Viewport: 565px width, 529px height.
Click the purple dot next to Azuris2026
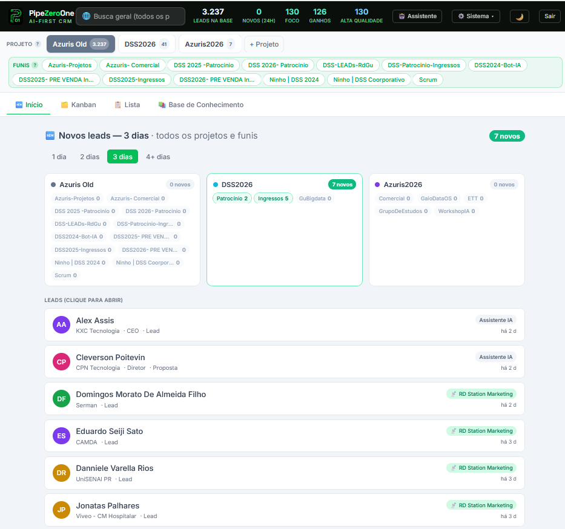click(377, 185)
